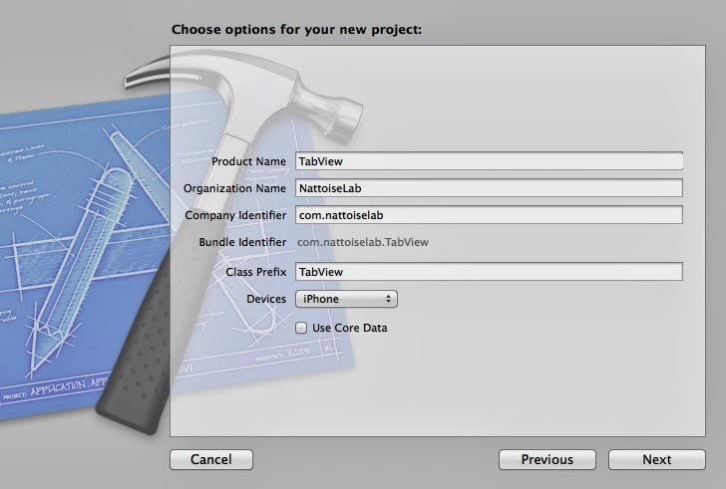
Task: Click the heading Choose options for your new project
Action: pyautogui.click(x=297, y=30)
